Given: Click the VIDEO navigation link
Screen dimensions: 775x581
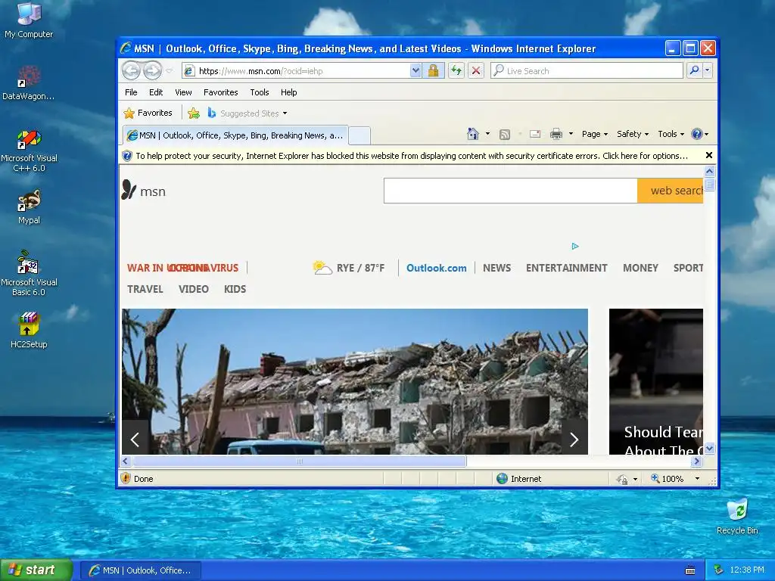Looking at the screenshot, I should coord(193,289).
